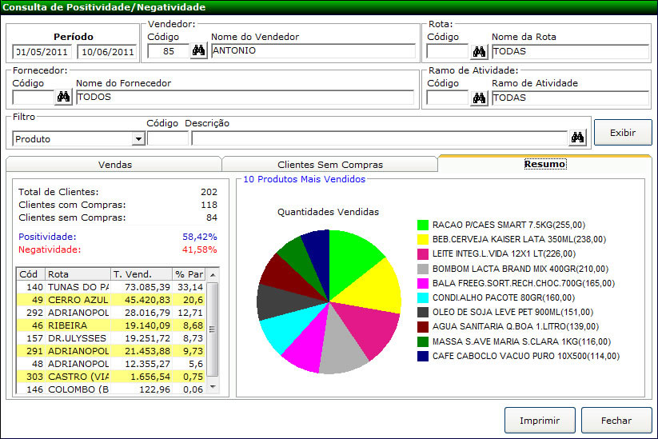This screenshot has height=439, width=658.
Task: Sort by the % Par column header
Action: tap(189, 274)
